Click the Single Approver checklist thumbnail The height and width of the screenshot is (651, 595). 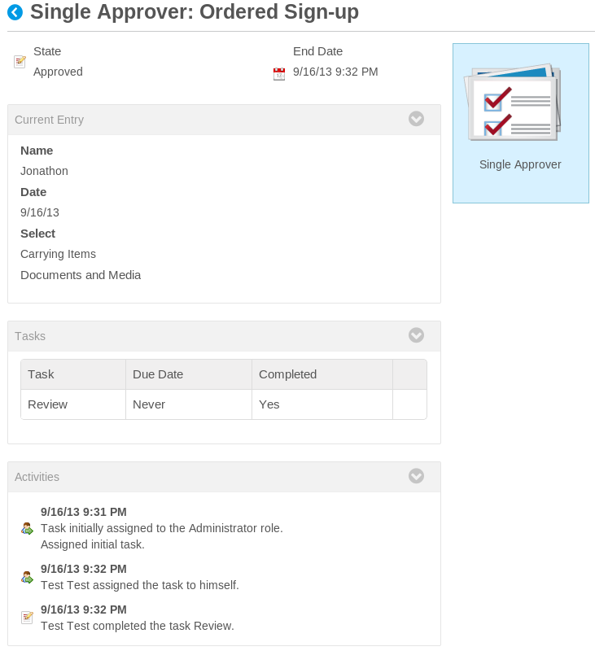pyautogui.click(x=513, y=103)
